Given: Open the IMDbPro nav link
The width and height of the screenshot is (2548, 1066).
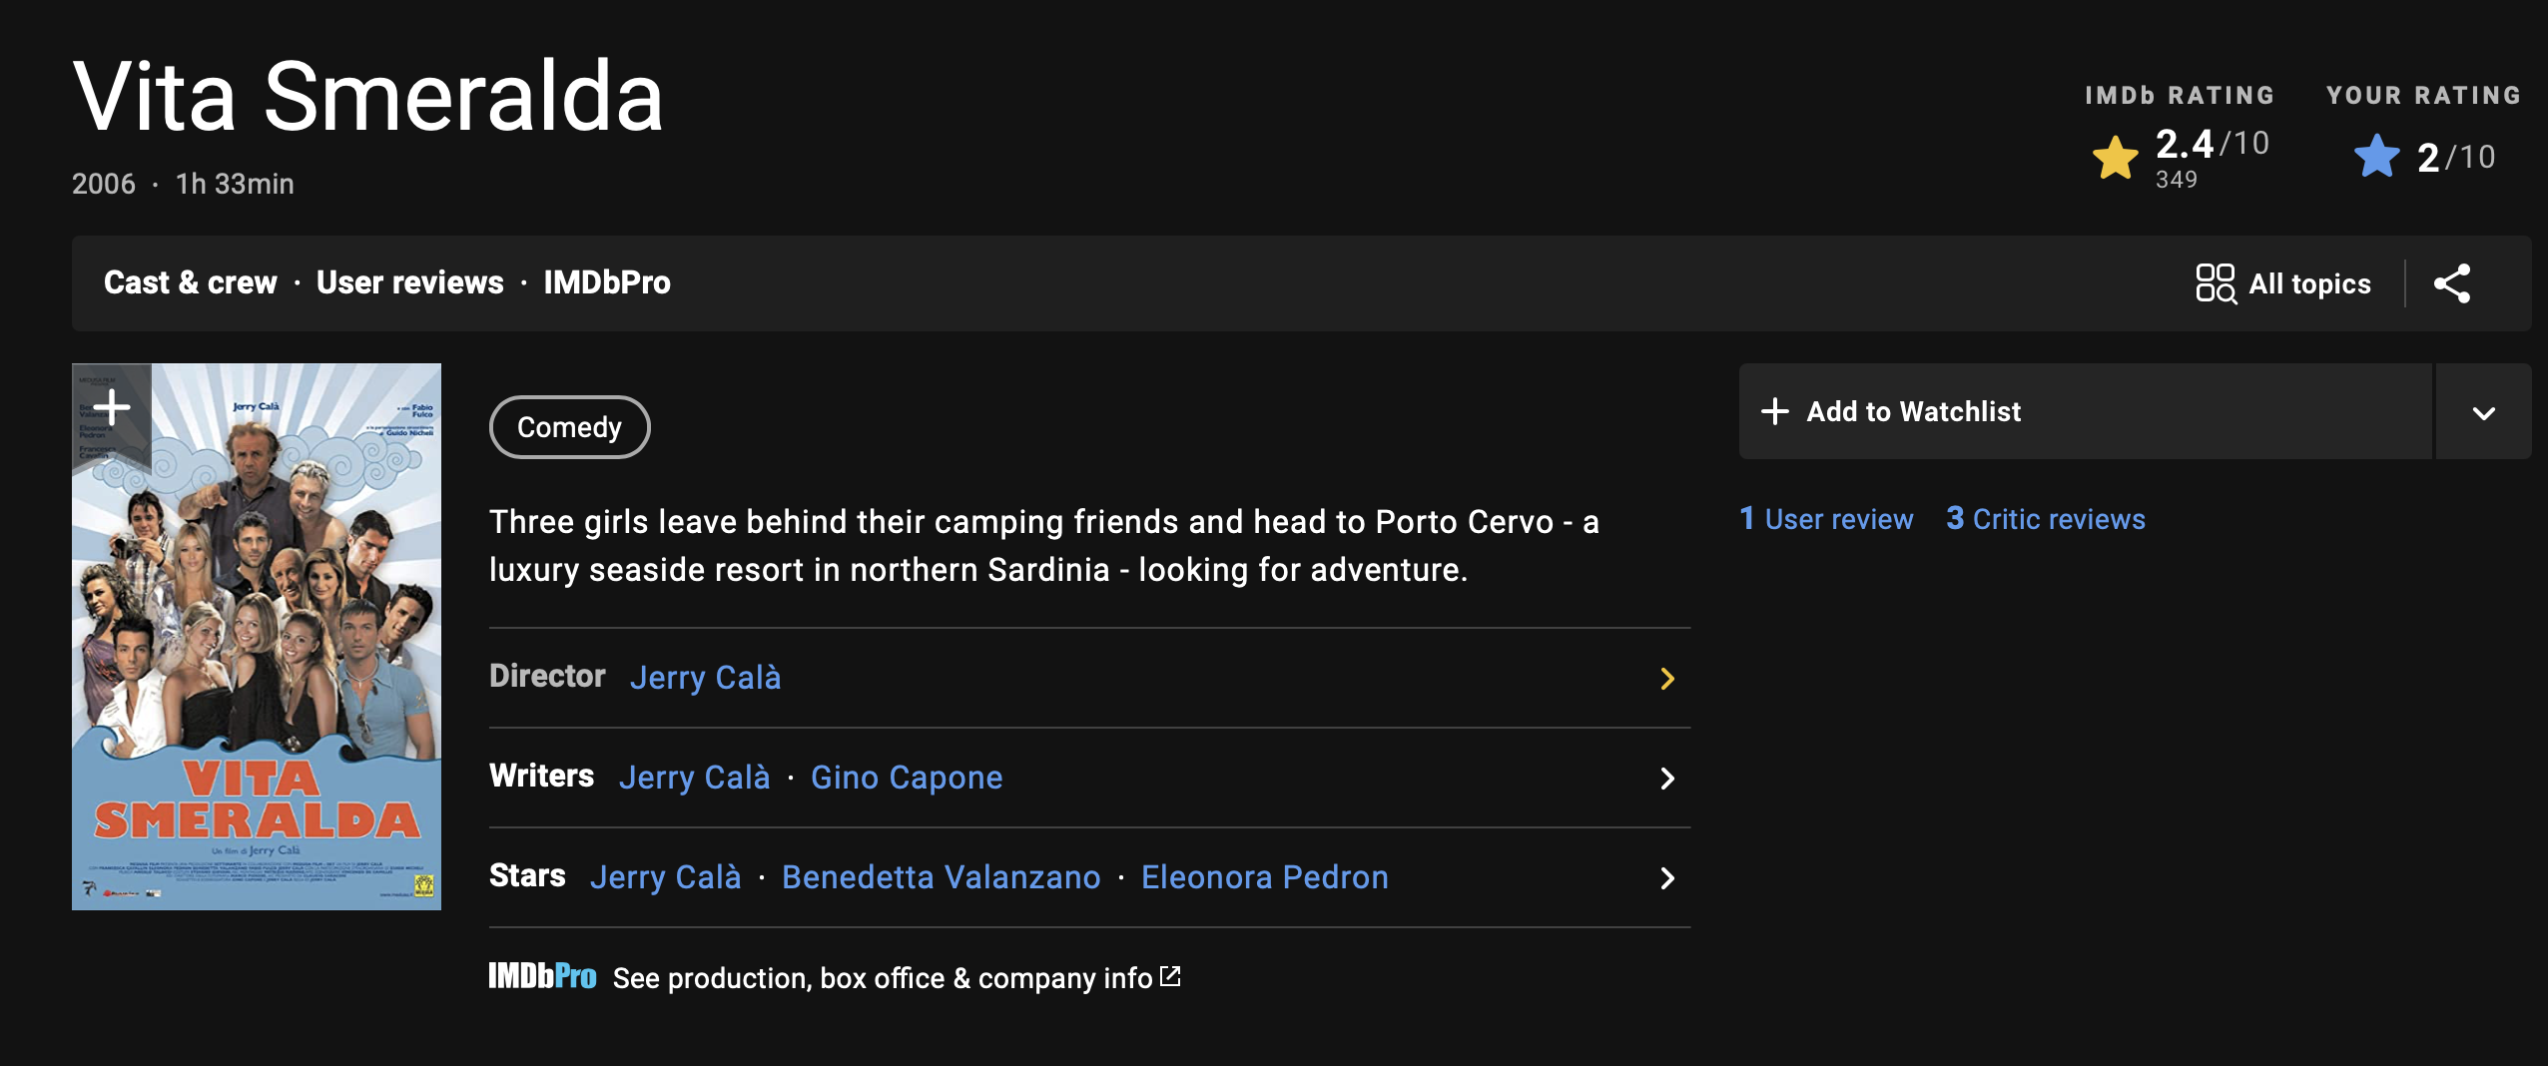Looking at the screenshot, I should coord(607,282).
